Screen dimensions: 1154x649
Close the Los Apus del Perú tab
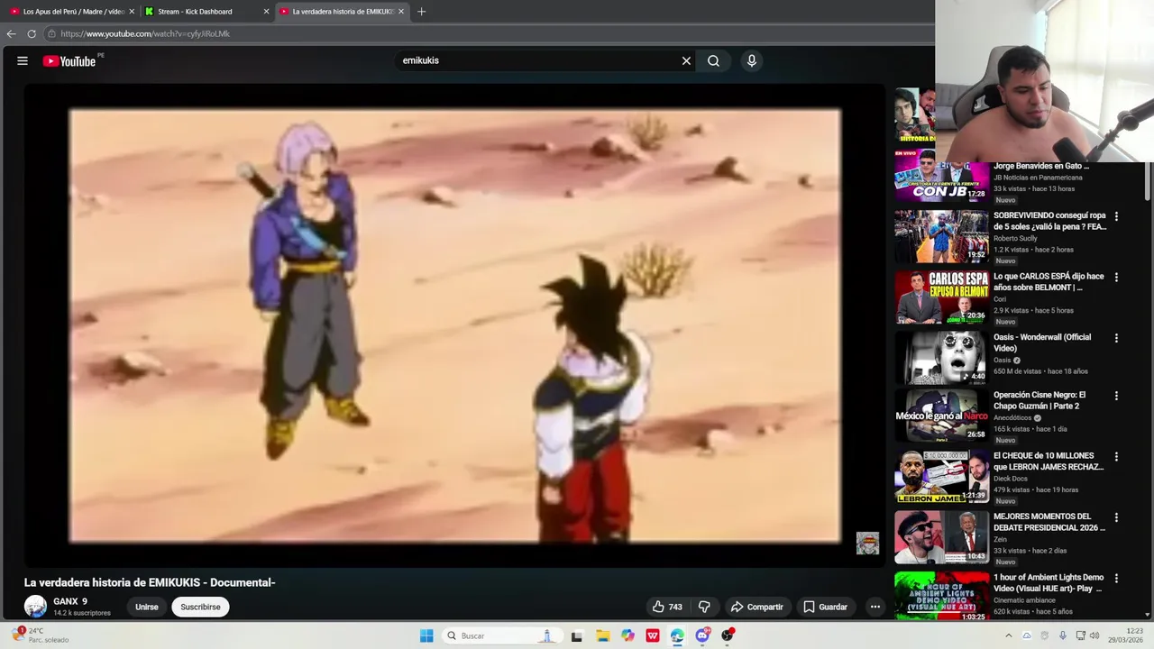click(132, 12)
